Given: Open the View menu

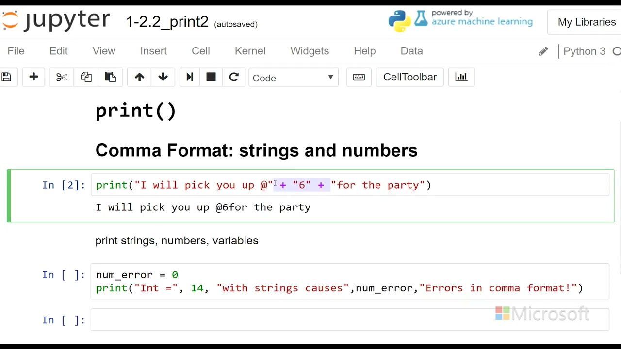Looking at the screenshot, I should (x=104, y=51).
